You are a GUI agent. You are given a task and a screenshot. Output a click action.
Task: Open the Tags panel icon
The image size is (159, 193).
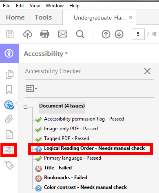click(x=9, y=165)
